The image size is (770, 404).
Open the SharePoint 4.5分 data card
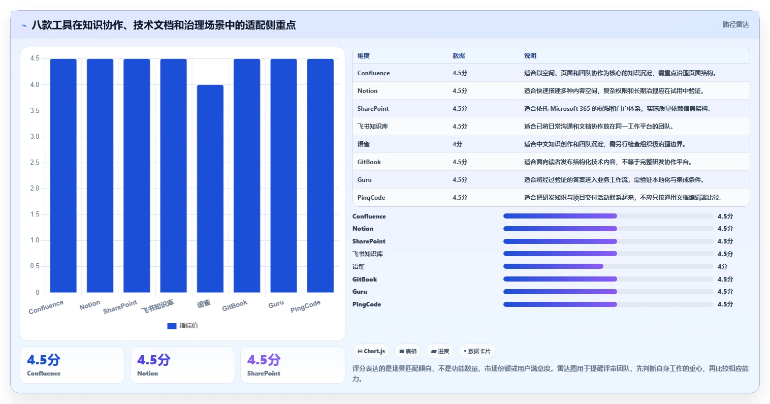coord(293,365)
